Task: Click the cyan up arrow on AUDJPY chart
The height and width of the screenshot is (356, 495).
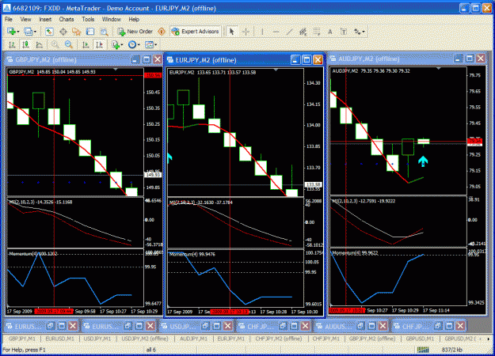Action: (423, 161)
